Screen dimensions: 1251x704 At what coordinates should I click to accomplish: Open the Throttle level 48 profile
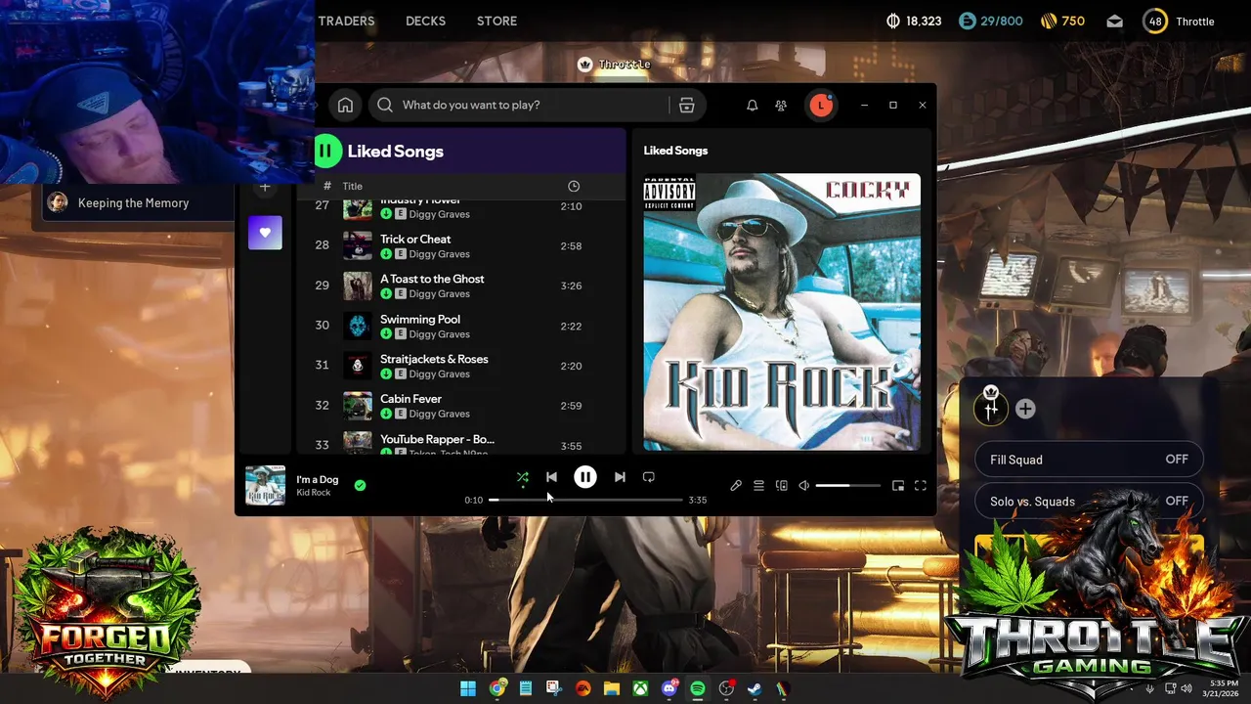[1179, 22]
